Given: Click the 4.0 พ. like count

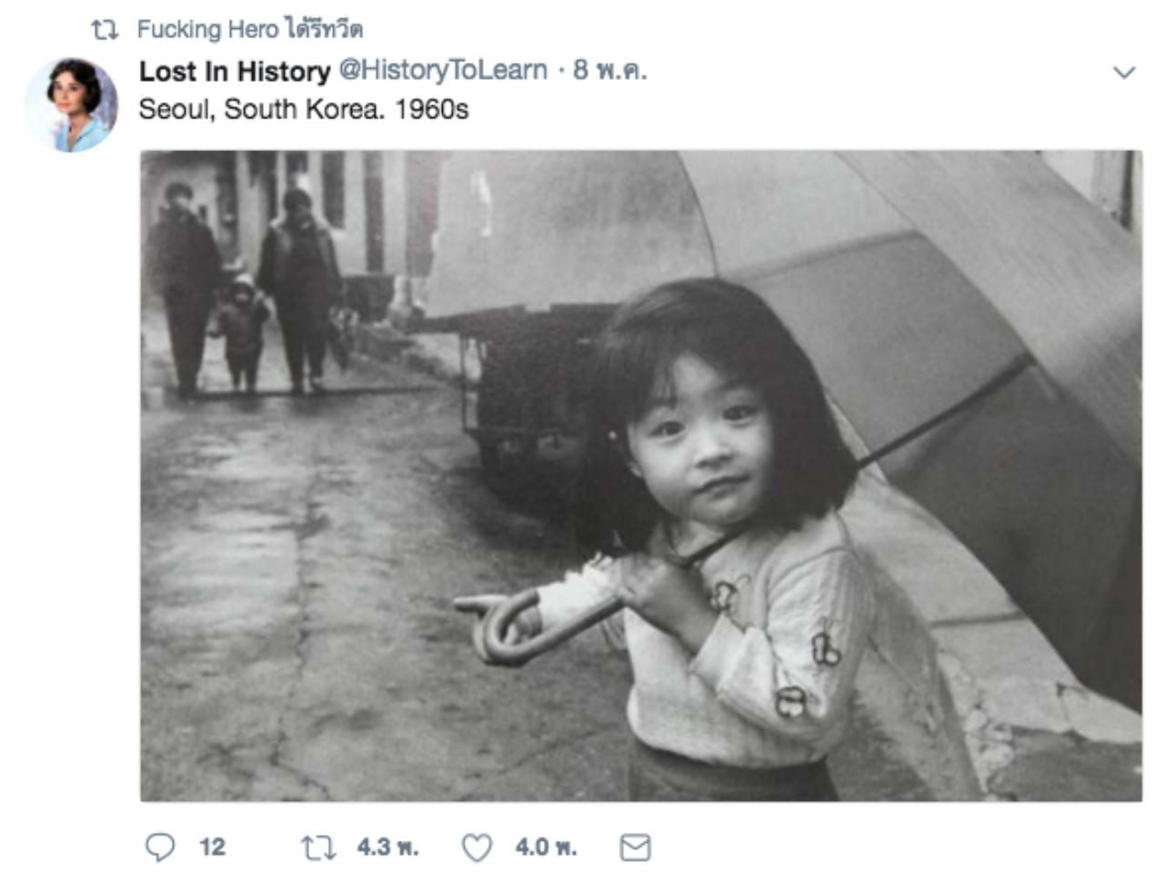Looking at the screenshot, I should 546,847.
